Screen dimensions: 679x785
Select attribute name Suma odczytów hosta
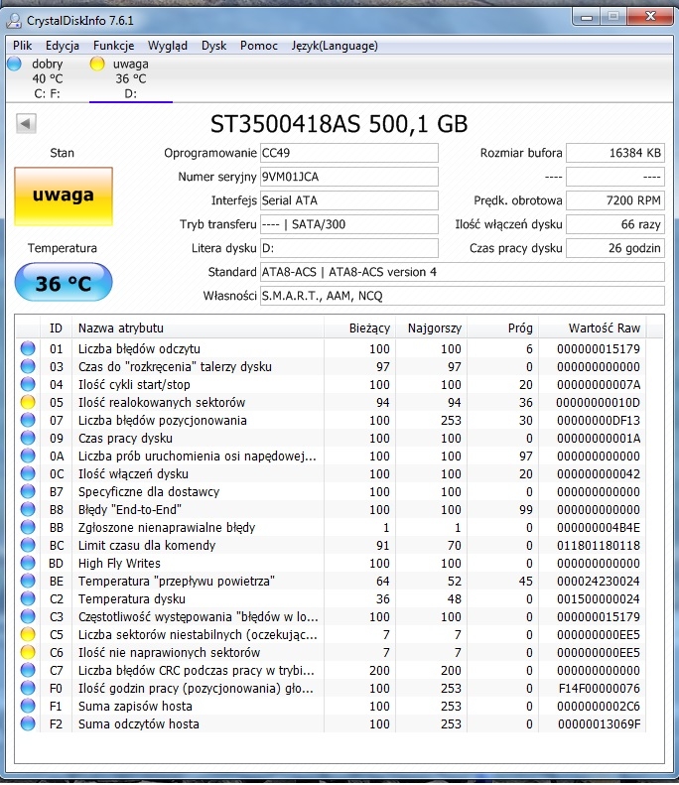(139, 723)
